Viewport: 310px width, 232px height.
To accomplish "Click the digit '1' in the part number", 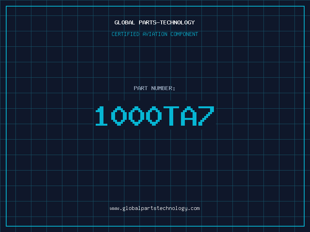I will pos(102,116).
